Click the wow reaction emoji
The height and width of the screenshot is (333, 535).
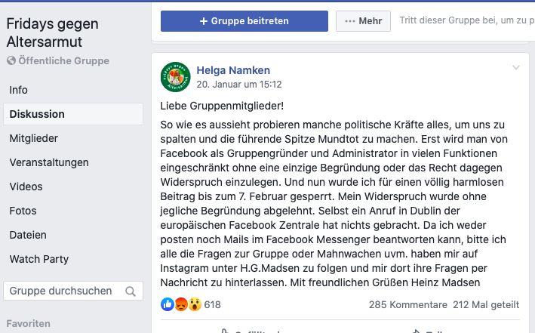coord(195,305)
